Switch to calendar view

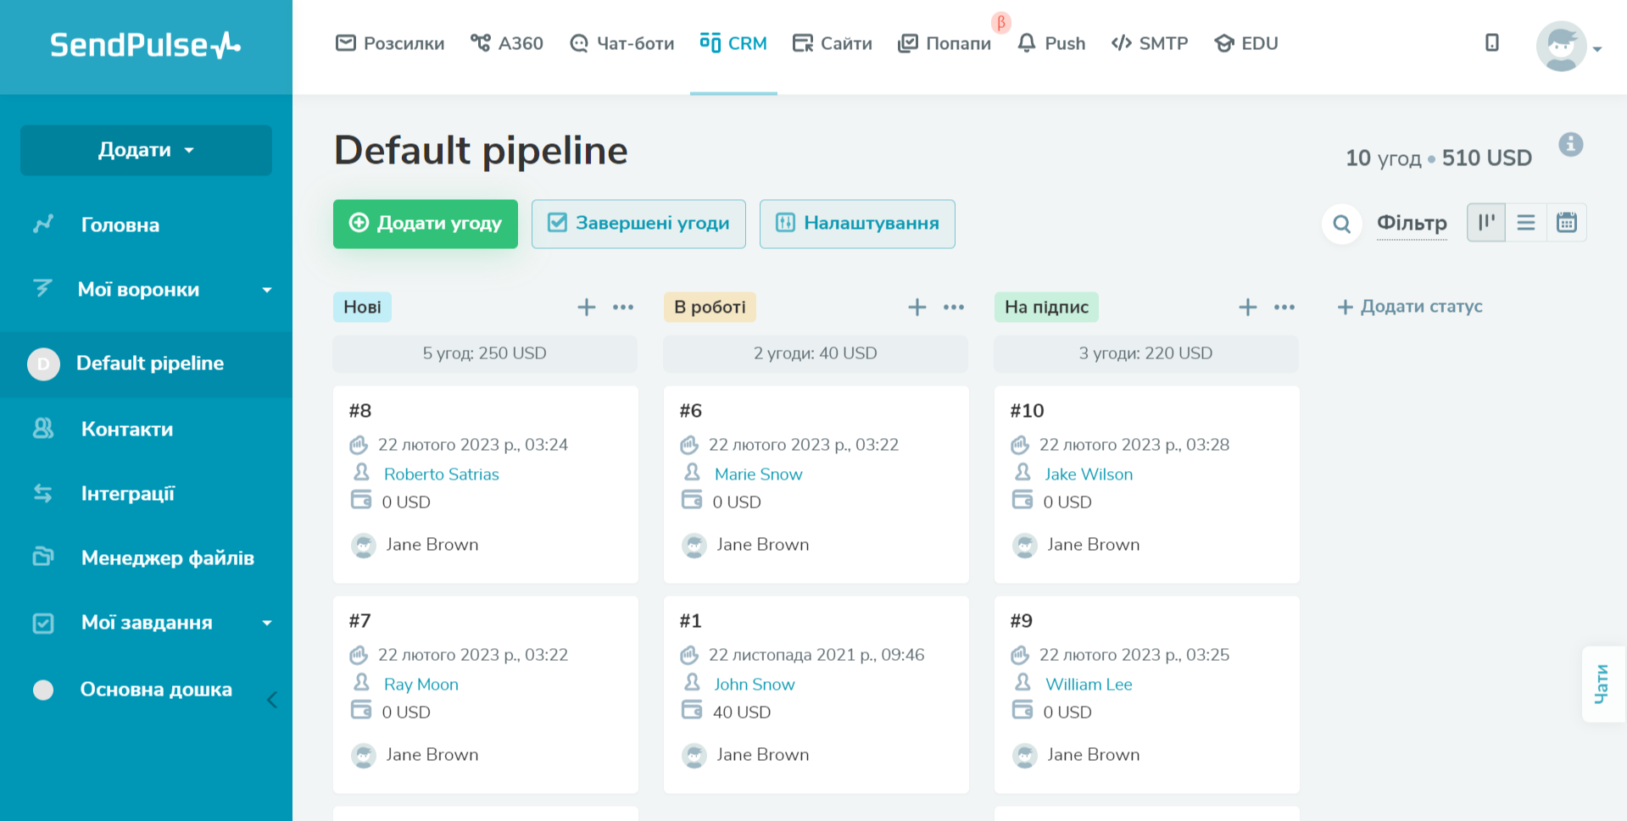pos(1566,223)
